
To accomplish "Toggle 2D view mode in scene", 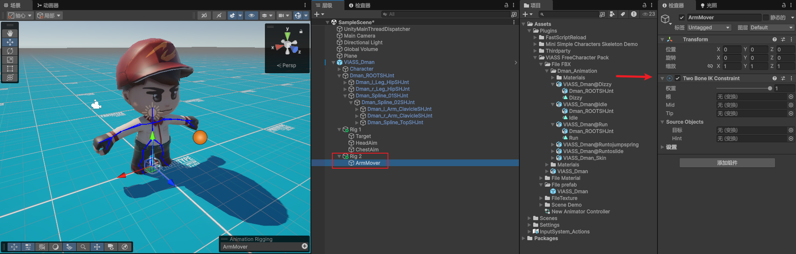I will [x=204, y=15].
